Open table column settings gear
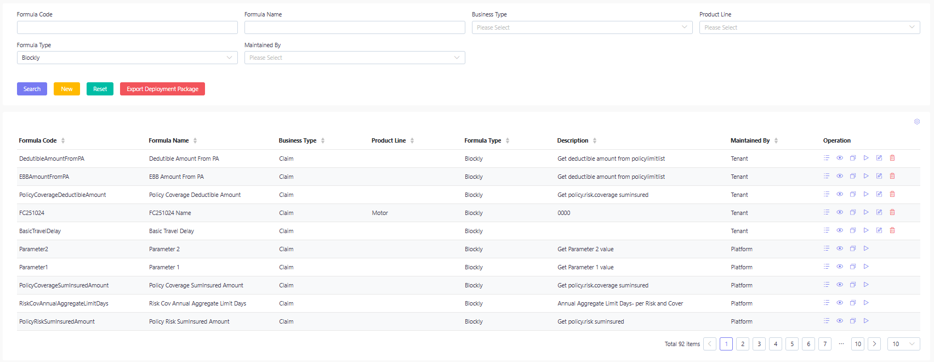Screen dimensions: 934x362 pos(917,122)
